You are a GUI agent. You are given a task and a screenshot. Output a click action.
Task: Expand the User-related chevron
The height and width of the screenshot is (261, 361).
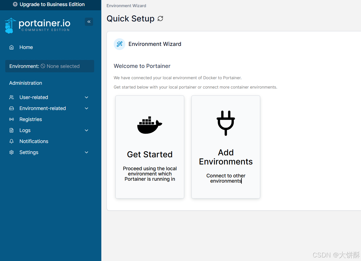[86, 97]
